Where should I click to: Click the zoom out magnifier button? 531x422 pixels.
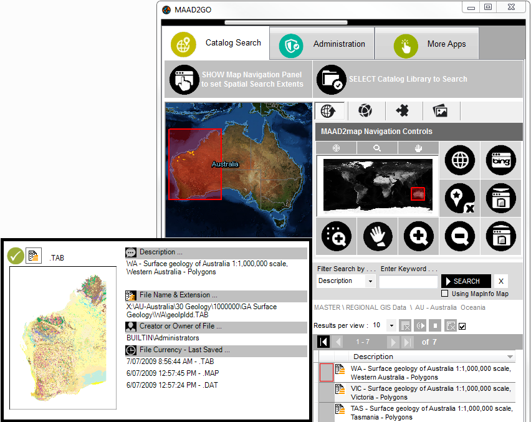(x=460, y=237)
